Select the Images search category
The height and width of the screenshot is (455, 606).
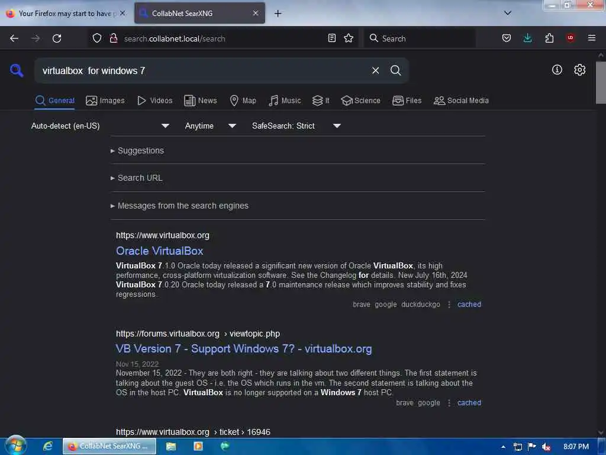click(x=105, y=101)
